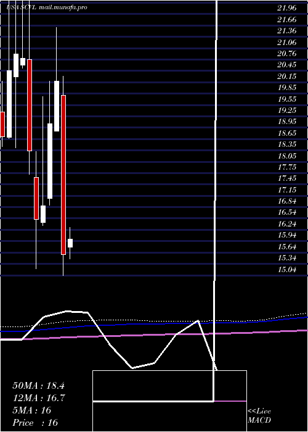The image size is (308, 432).
Task: Click the Price : 16 readout
Action: pos(35,423)
